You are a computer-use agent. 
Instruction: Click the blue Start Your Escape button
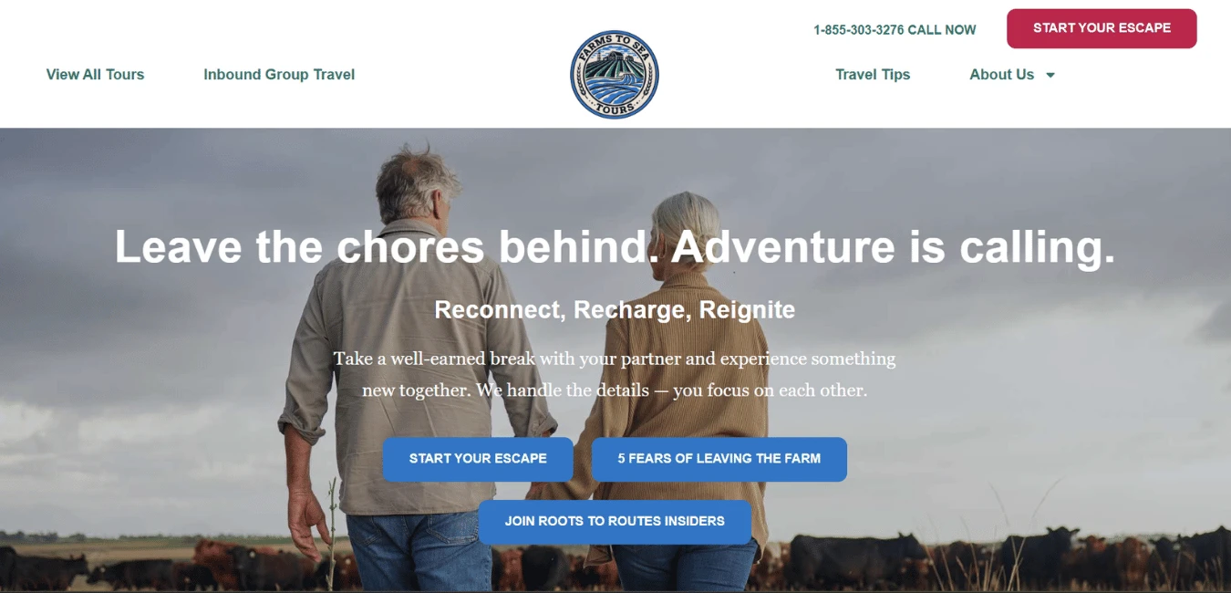tap(478, 459)
